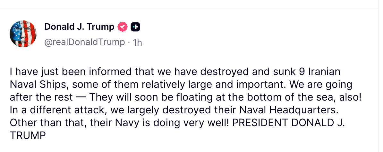Screen dimensions: 383x152
Task: Click the red verified checkmark badge
Action: pos(123,27)
